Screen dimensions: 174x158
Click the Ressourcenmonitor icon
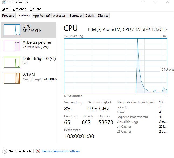[x=38, y=151]
